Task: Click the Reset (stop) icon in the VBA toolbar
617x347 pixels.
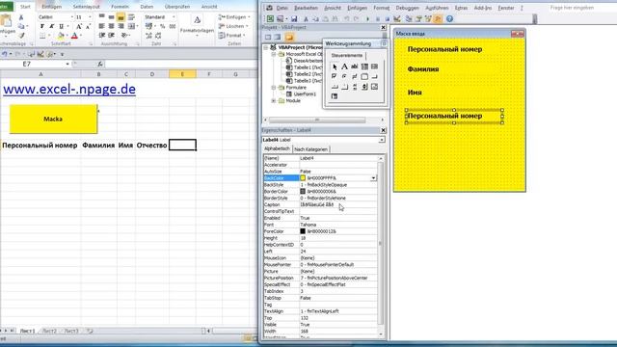Action: click(388, 19)
